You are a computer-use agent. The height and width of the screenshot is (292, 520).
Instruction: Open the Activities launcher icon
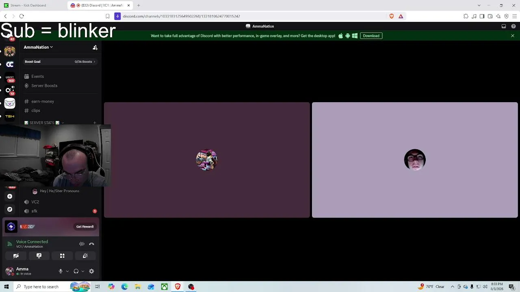coord(62,256)
